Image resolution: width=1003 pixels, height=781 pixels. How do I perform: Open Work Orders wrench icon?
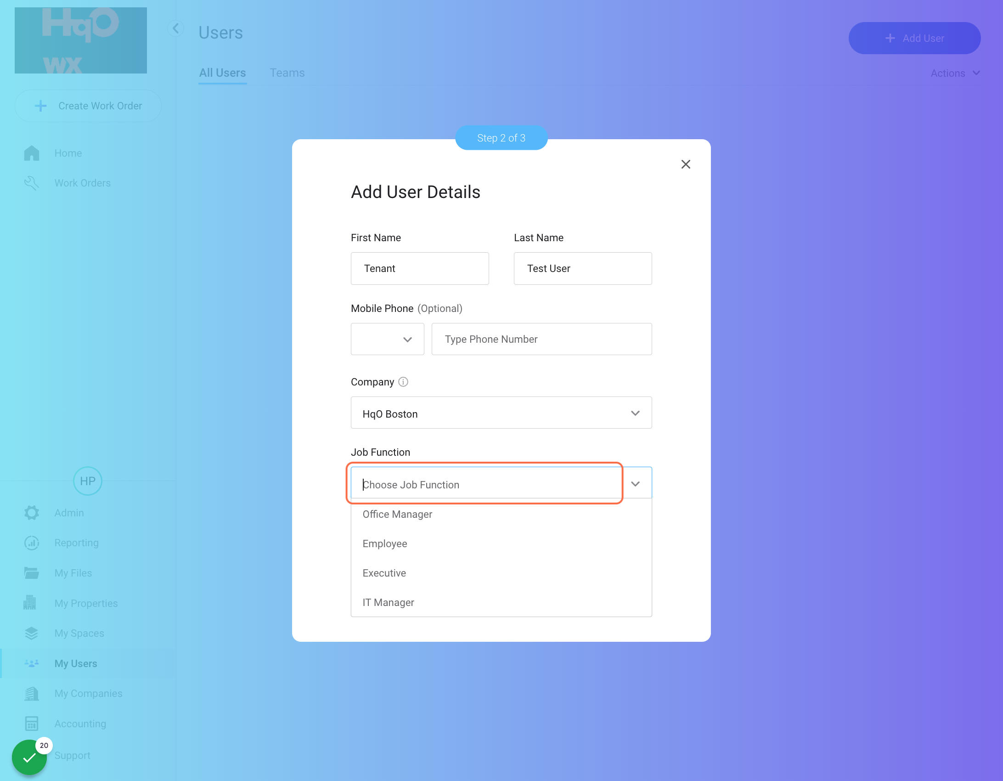click(x=31, y=183)
